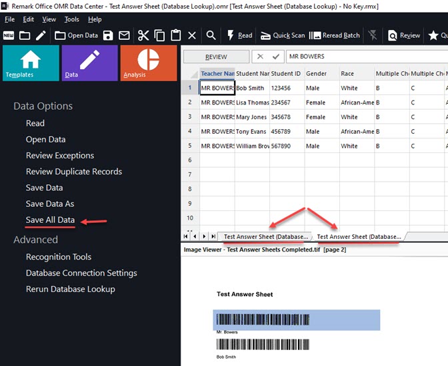The image size is (448, 366).
Task: Click the pencil edit template icon
Action: (x=41, y=36)
